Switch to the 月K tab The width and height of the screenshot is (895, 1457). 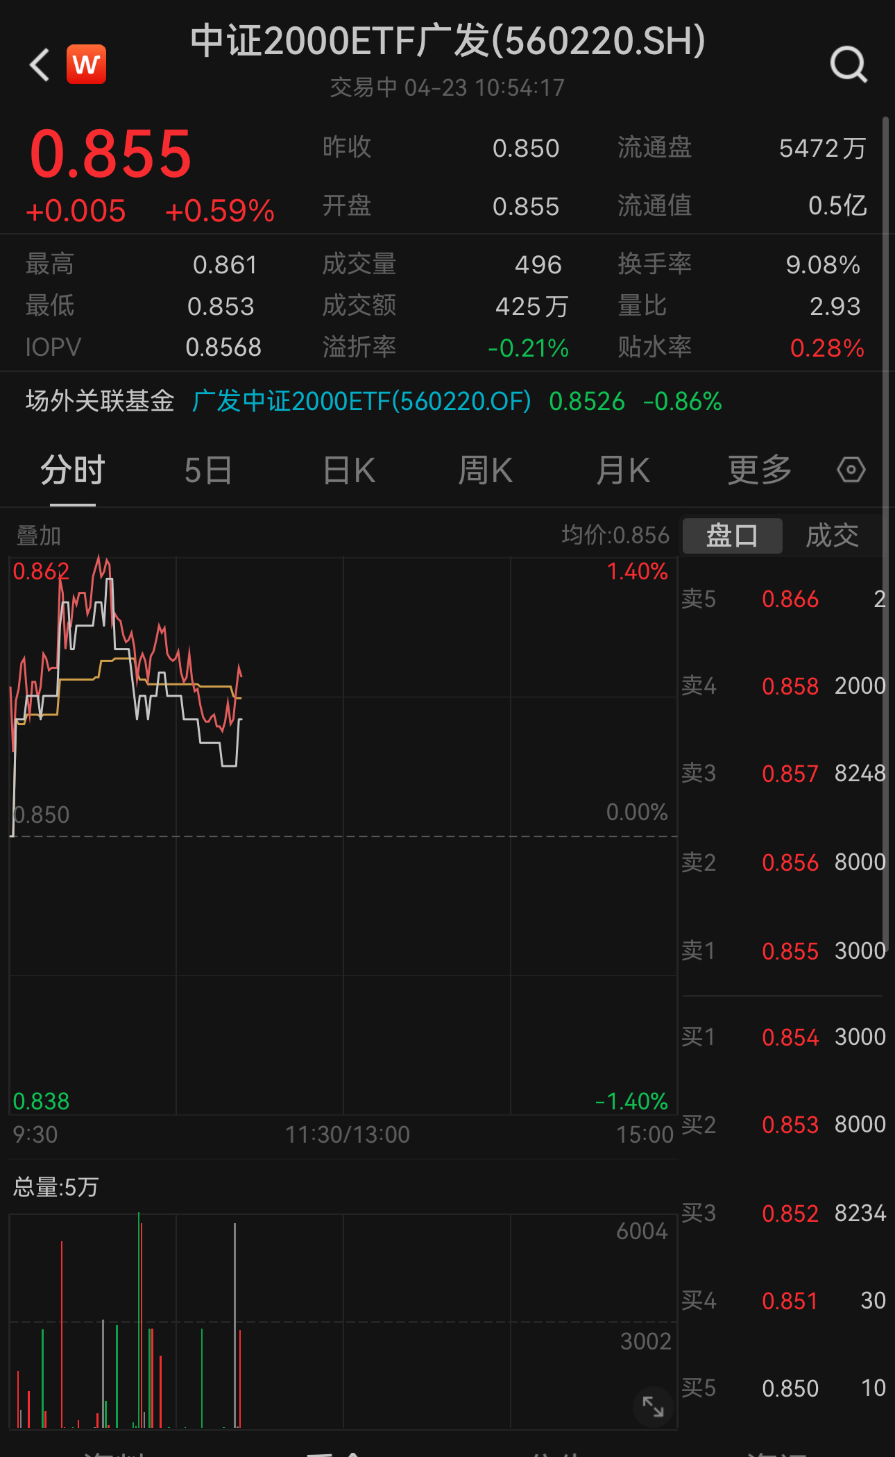[x=623, y=470]
